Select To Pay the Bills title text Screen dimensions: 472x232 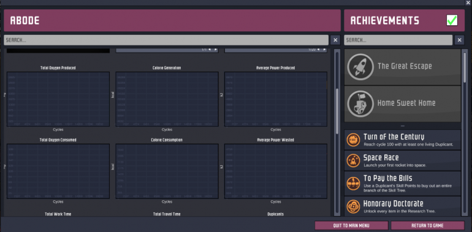click(387, 178)
